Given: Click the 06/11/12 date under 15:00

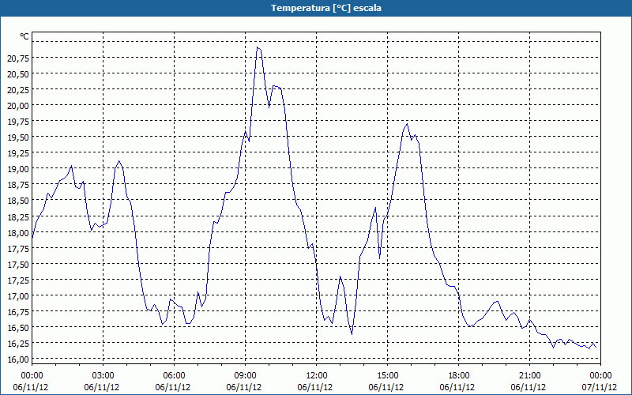Looking at the screenshot, I should point(386,387).
